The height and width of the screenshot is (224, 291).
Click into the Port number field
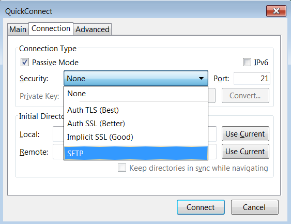point(252,79)
